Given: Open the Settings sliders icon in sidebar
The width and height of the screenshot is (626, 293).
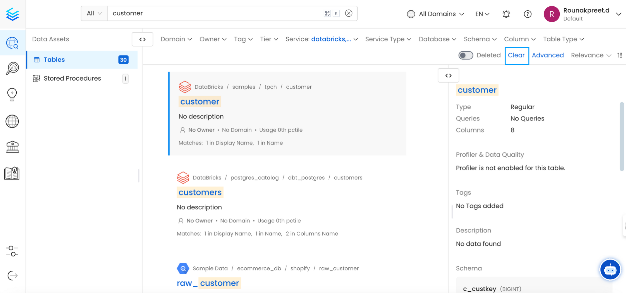Looking at the screenshot, I should tap(12, 251).
